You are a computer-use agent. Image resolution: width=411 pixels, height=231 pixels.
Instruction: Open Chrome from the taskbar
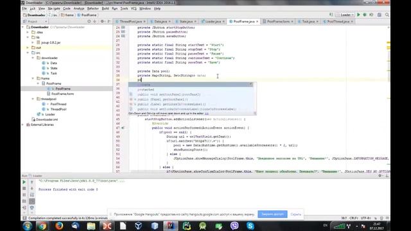(43, 226)
